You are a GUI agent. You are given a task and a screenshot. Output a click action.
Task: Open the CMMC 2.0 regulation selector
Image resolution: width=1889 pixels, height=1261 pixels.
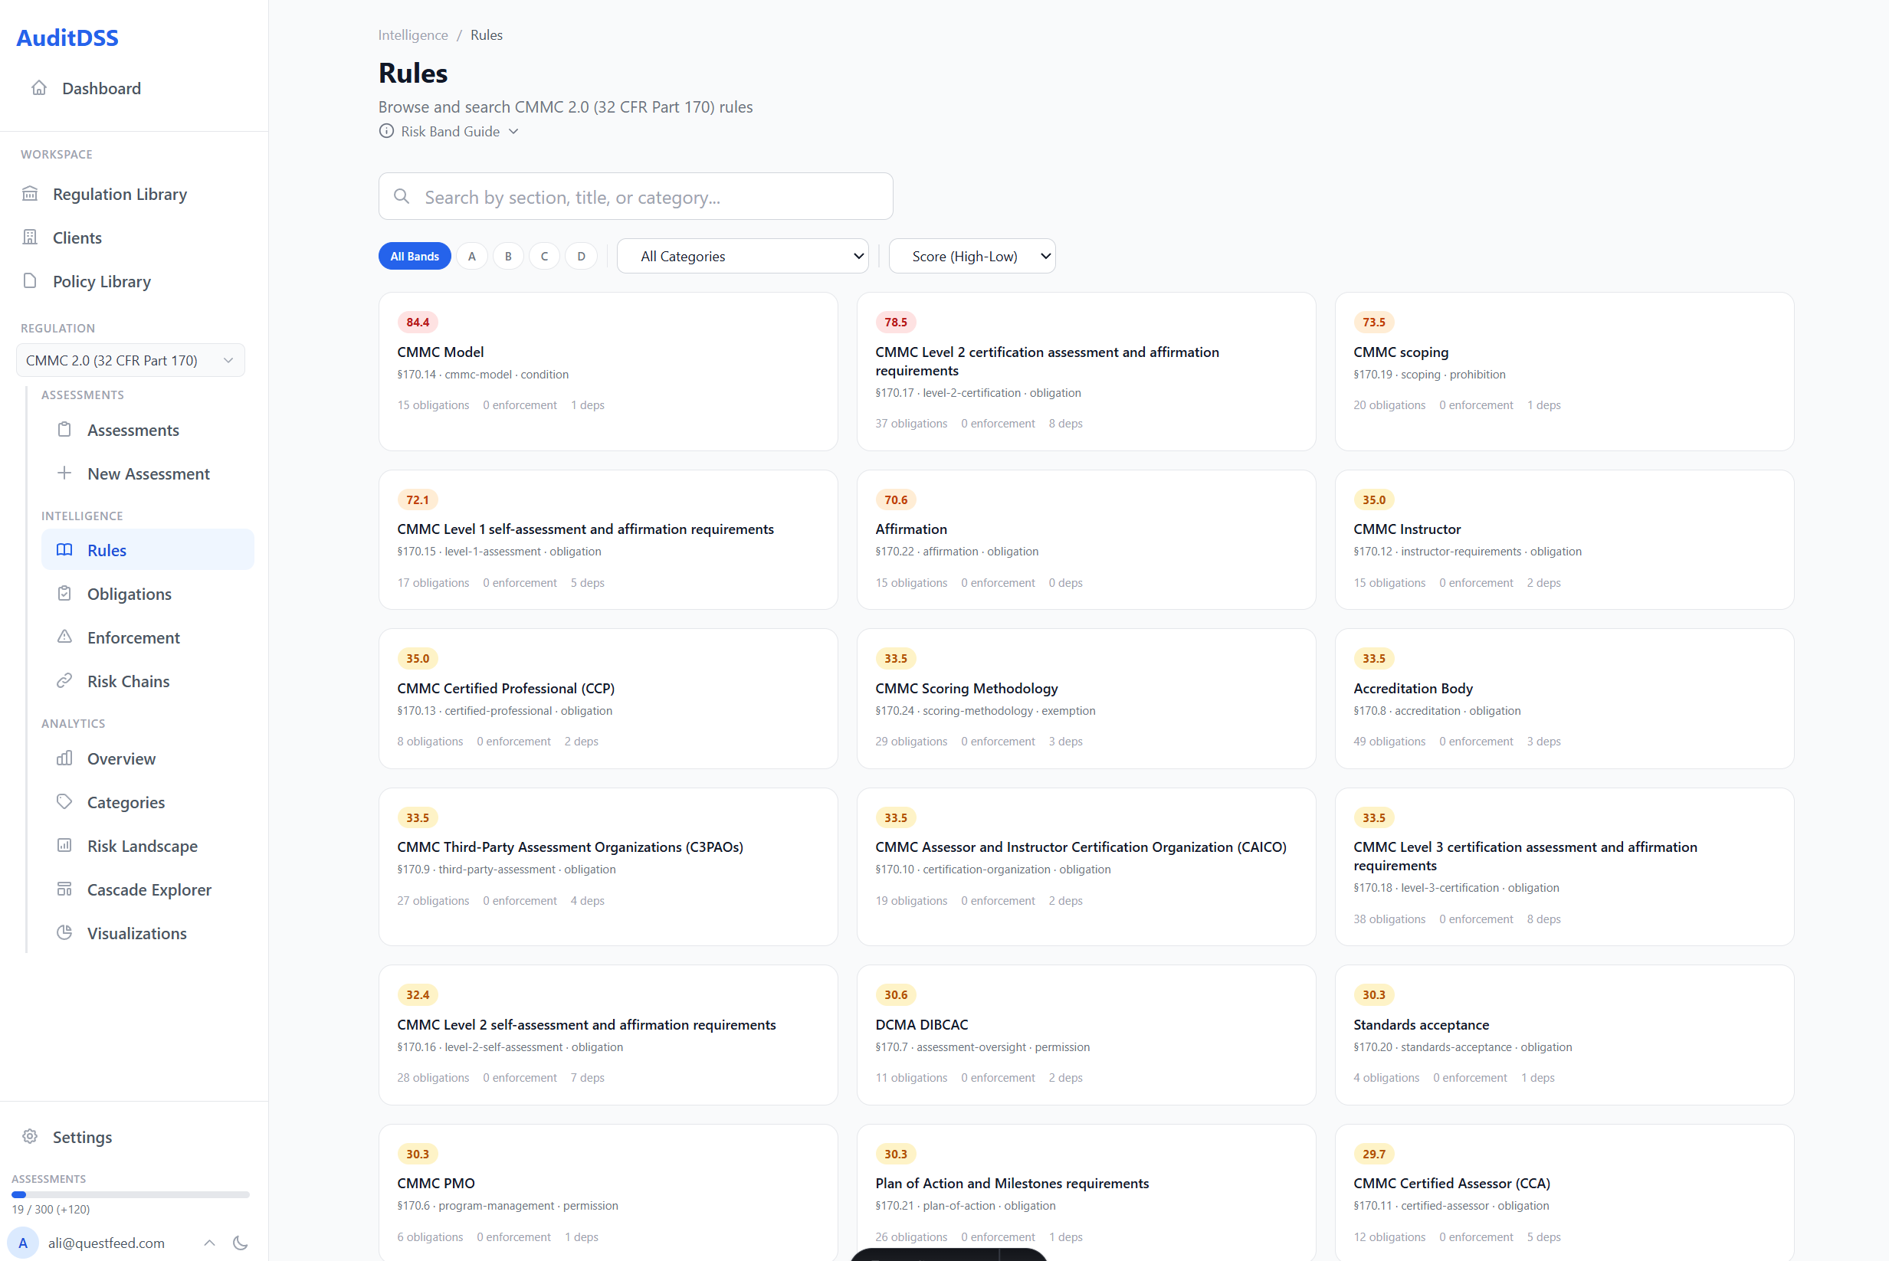[x=130, y=359]
